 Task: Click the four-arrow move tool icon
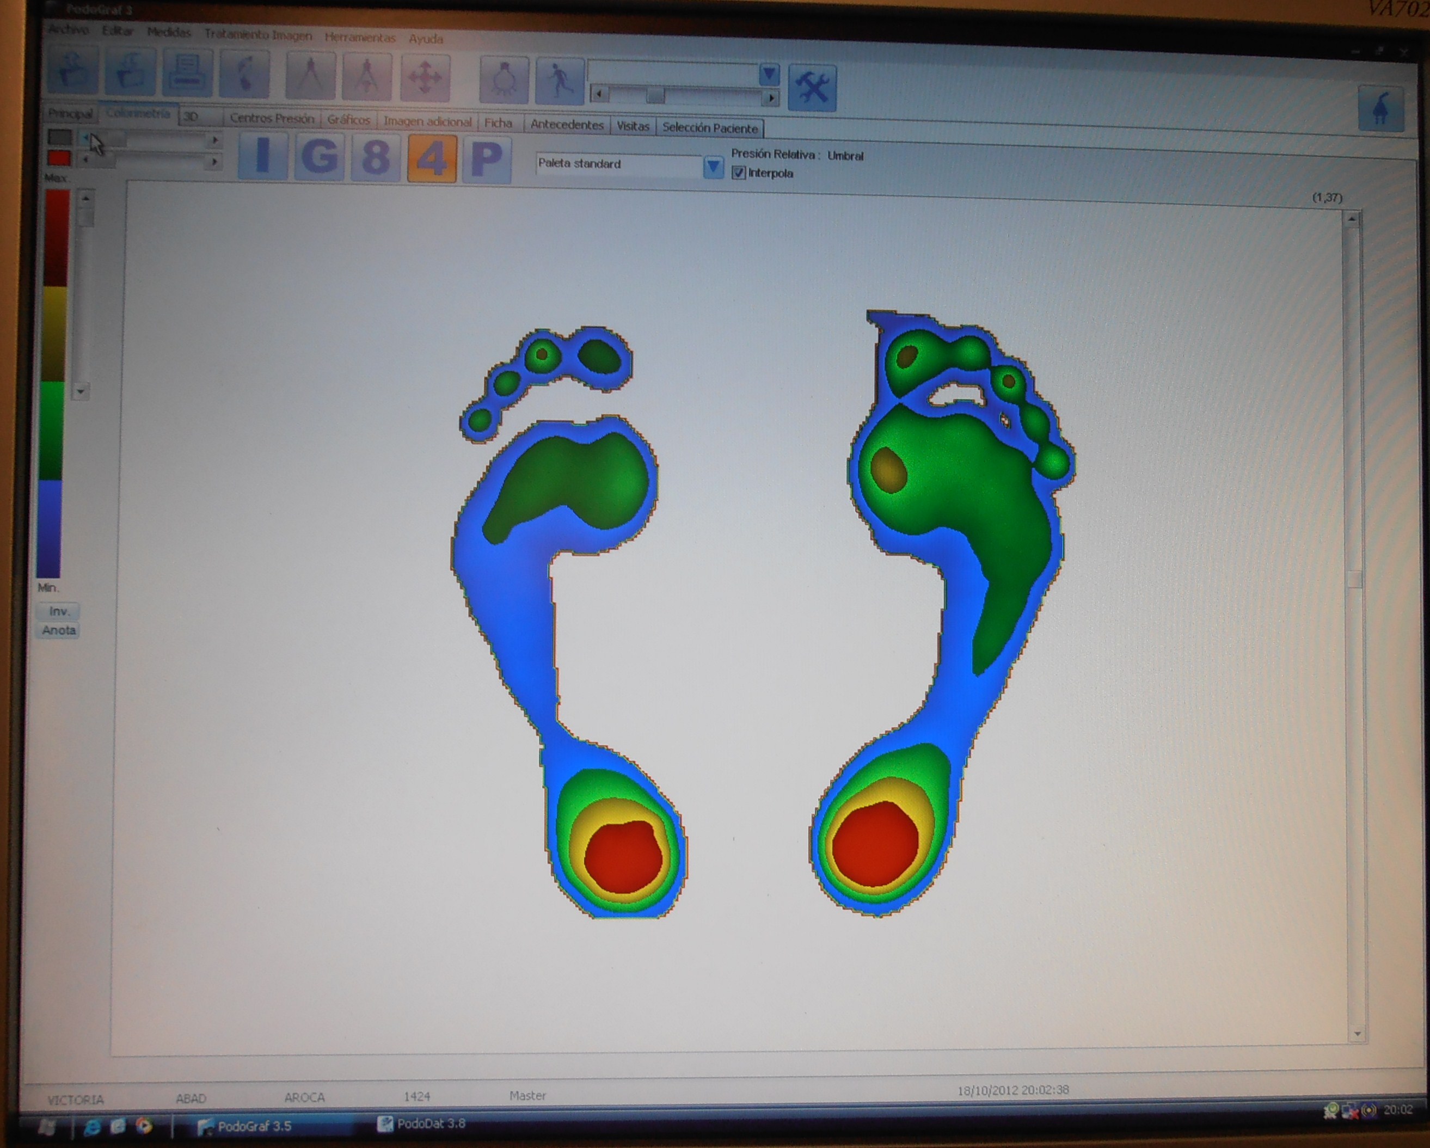coord(425,79)
